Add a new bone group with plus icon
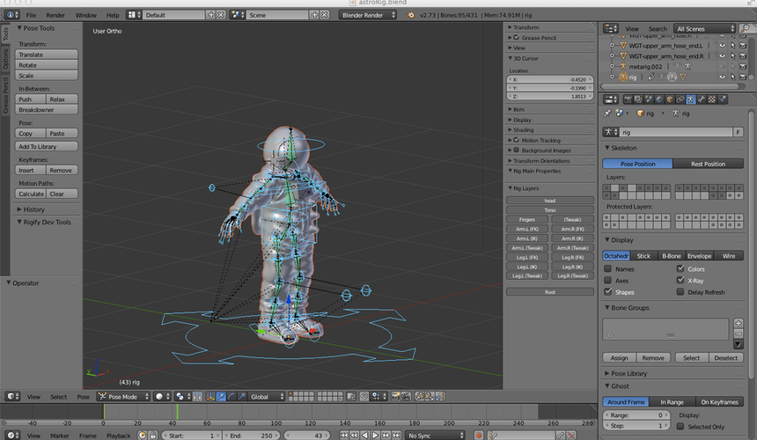Screen dimensions: 757x440 point(737,323)
